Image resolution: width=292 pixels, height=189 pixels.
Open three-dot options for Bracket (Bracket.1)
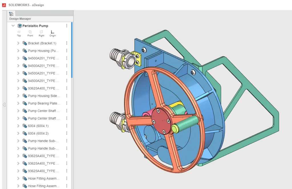pyautogui.click(x=67, y=43)
